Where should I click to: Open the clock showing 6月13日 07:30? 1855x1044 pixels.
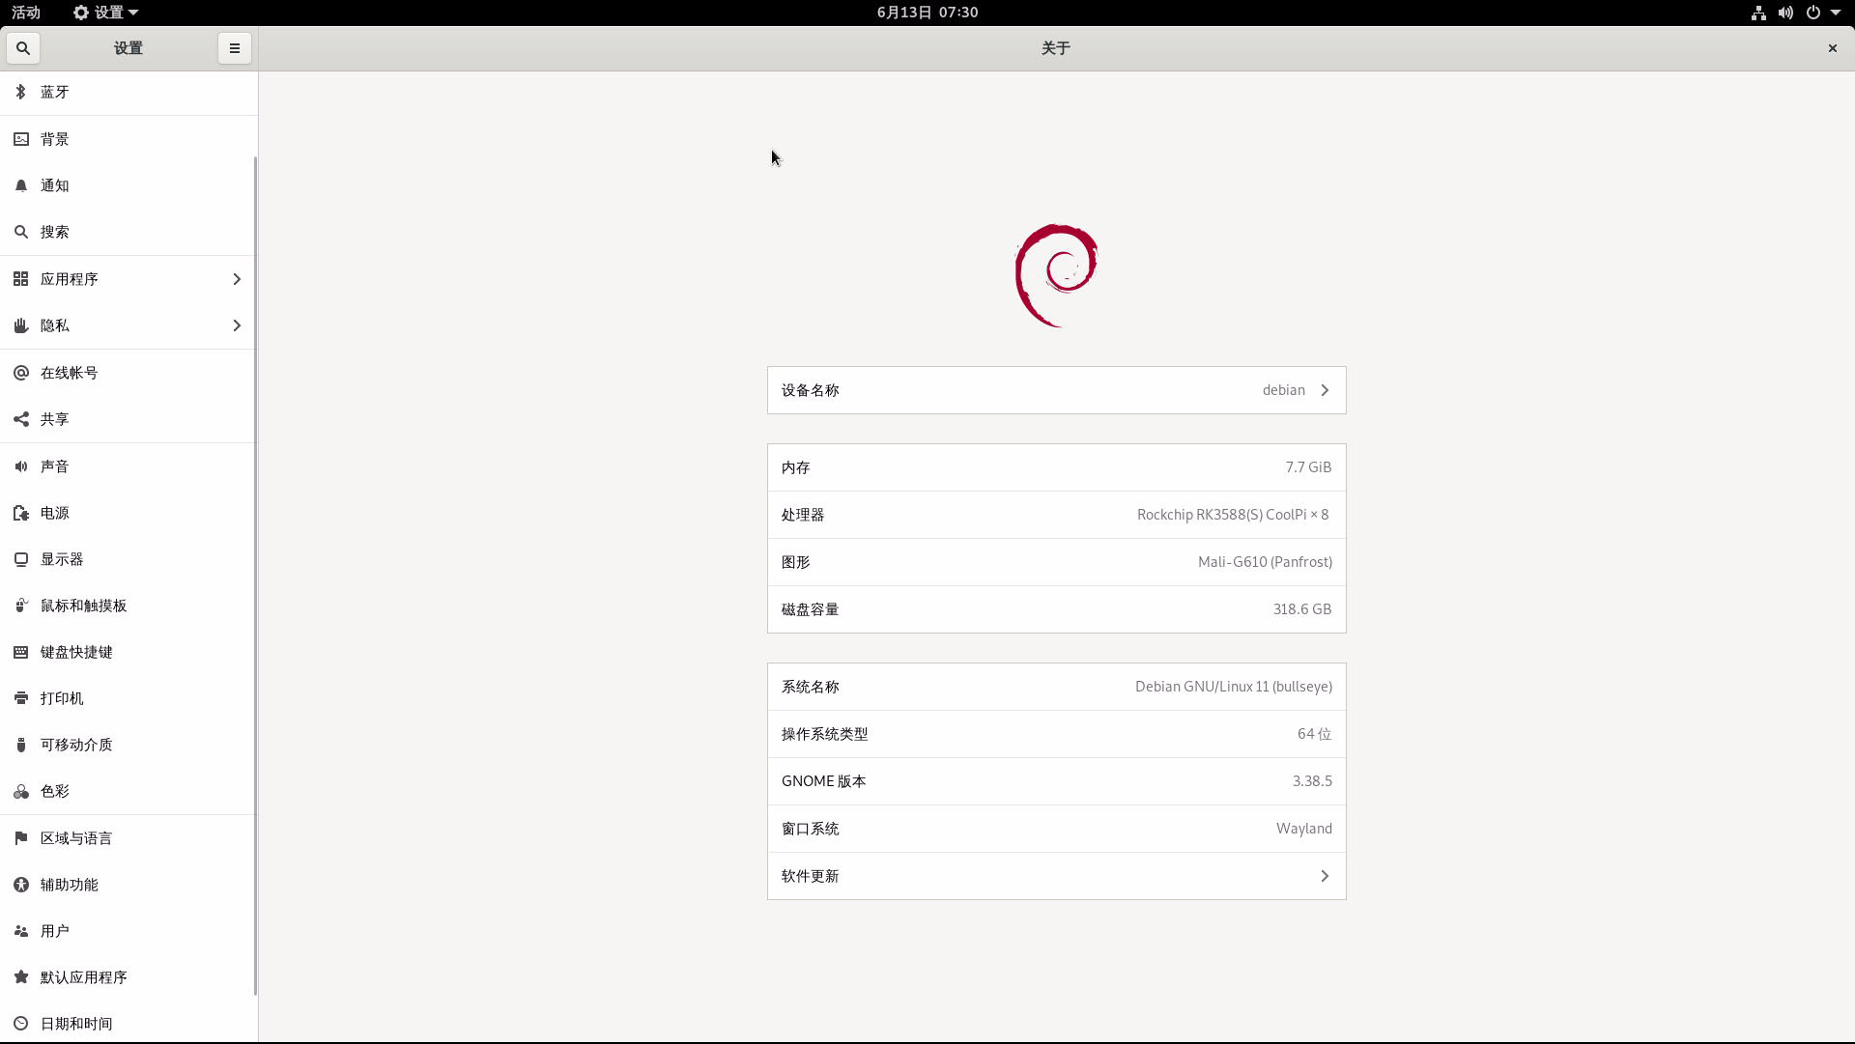click(x=927, y=13)
